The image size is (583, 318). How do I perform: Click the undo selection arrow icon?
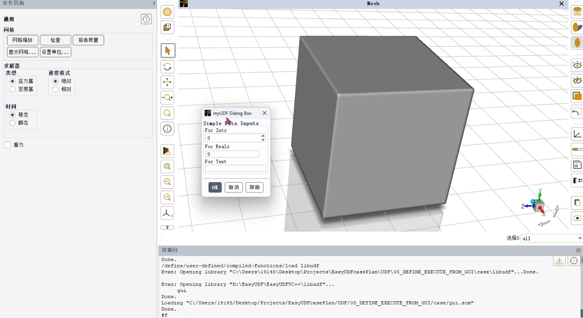(577, 112)
